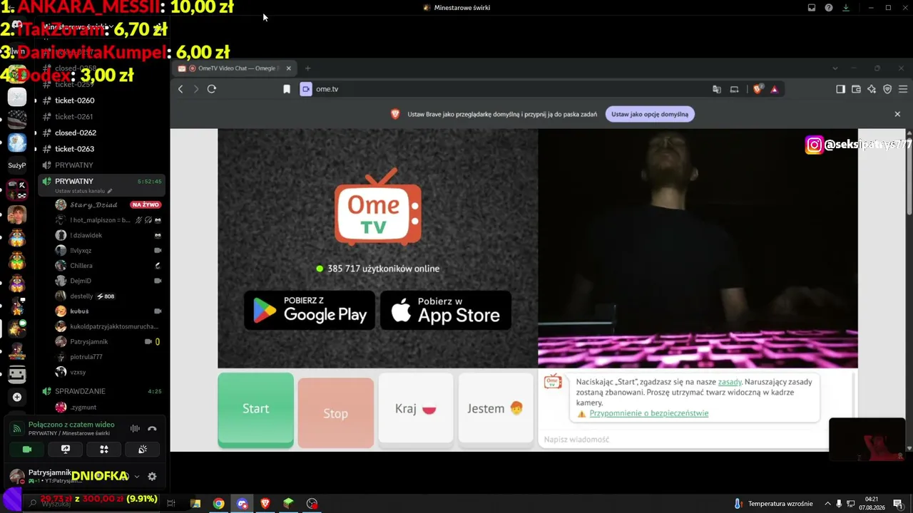This screenshot has height=513, width=913.
Task: Open the taskbar clock and date
Action: [872, 504]
